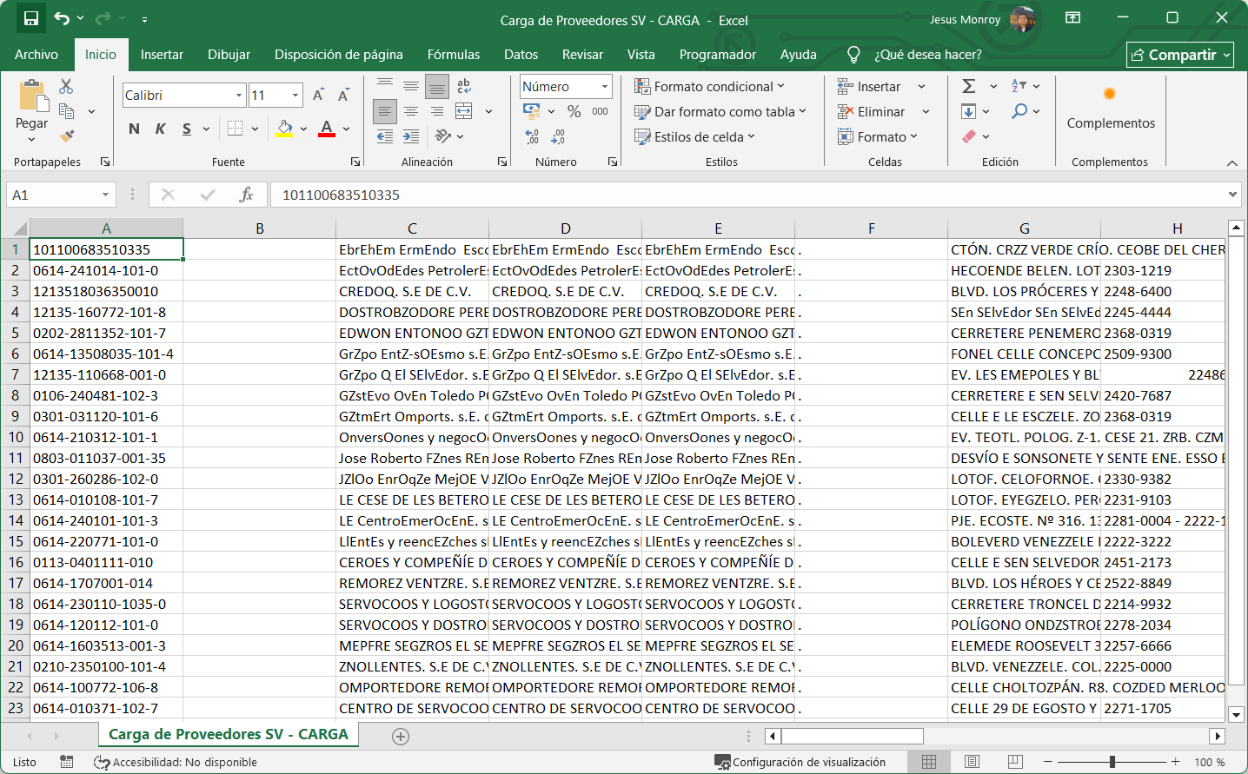This screenshot has height=774, width=1248.
Task: Toggle wrap text in the Alineación group
Action: point(463,86)
